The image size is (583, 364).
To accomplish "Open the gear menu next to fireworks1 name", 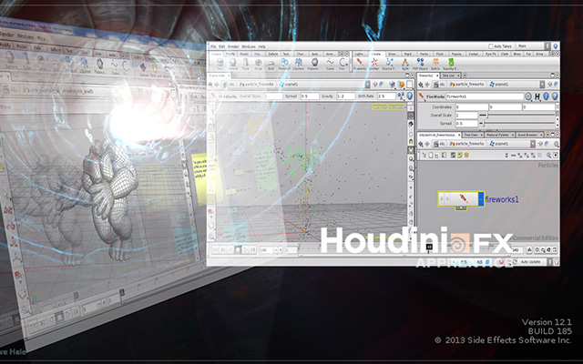I will point(528,96).
